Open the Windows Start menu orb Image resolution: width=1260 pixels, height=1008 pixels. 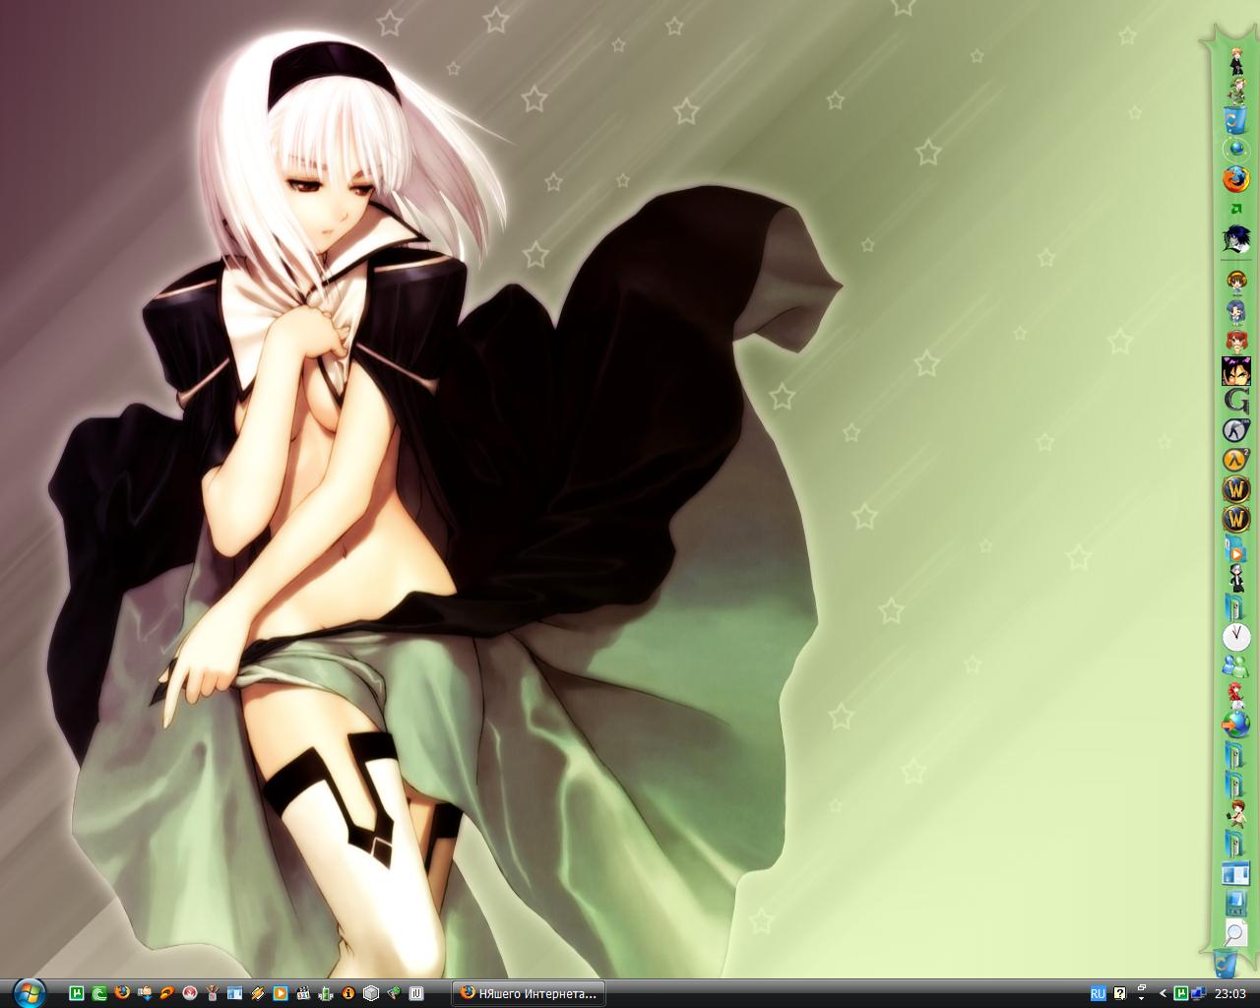point(30,991)
